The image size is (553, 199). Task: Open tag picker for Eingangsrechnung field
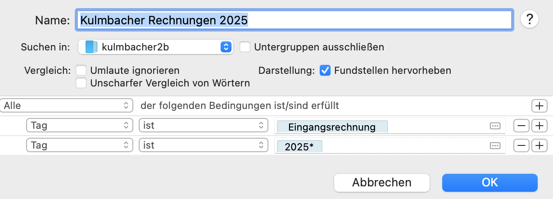tap(495, 127)
